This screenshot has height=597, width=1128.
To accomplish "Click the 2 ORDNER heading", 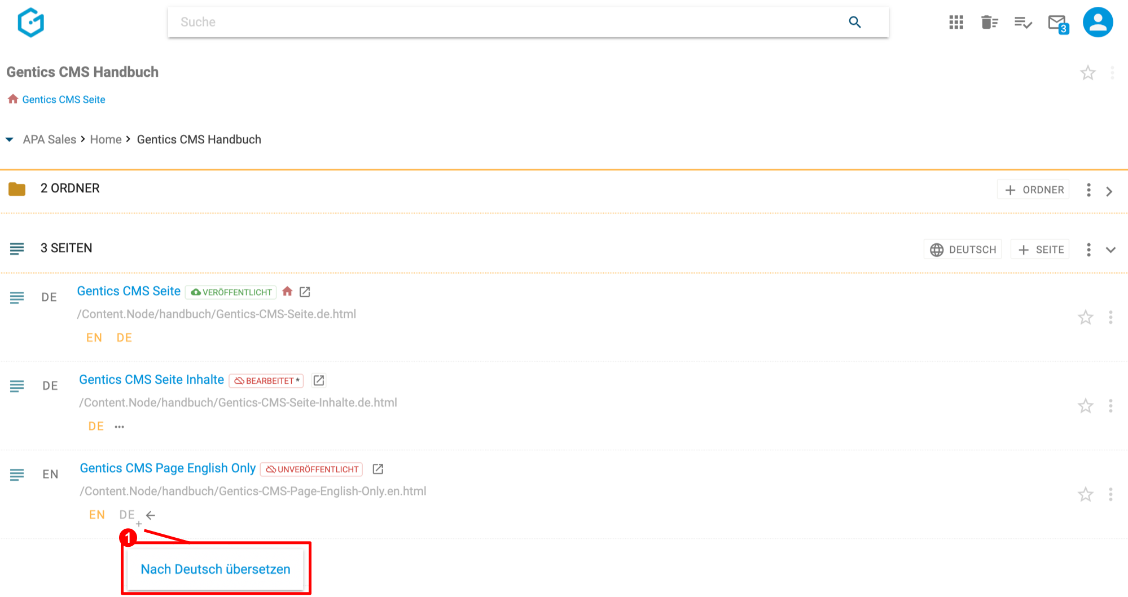I will (70, 188).
